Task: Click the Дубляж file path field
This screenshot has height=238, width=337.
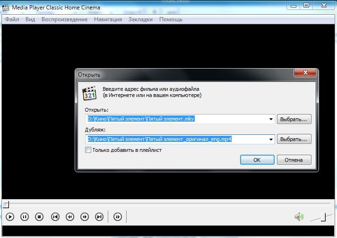Action: pyautogui.click(x=180, y=139)
